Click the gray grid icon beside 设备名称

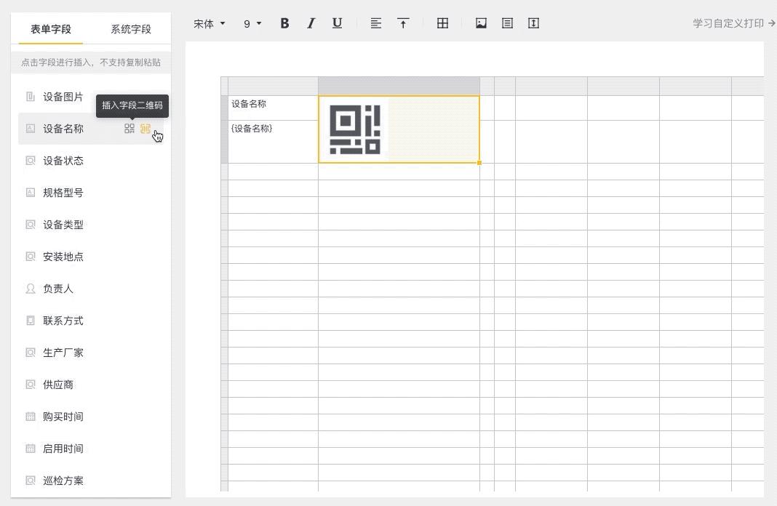click(129, 129)
